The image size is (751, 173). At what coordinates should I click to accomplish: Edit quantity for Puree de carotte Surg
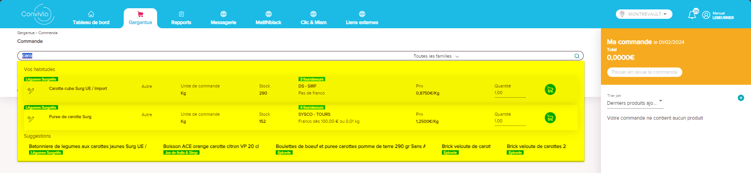510,121
